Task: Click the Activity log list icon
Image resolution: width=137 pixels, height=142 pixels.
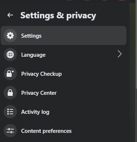Action: tap(10, 112)
